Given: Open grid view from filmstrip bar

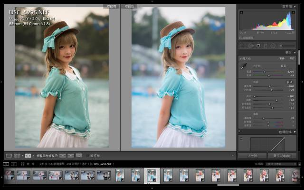Looking at the screenshot, I should tap(23, 164).
